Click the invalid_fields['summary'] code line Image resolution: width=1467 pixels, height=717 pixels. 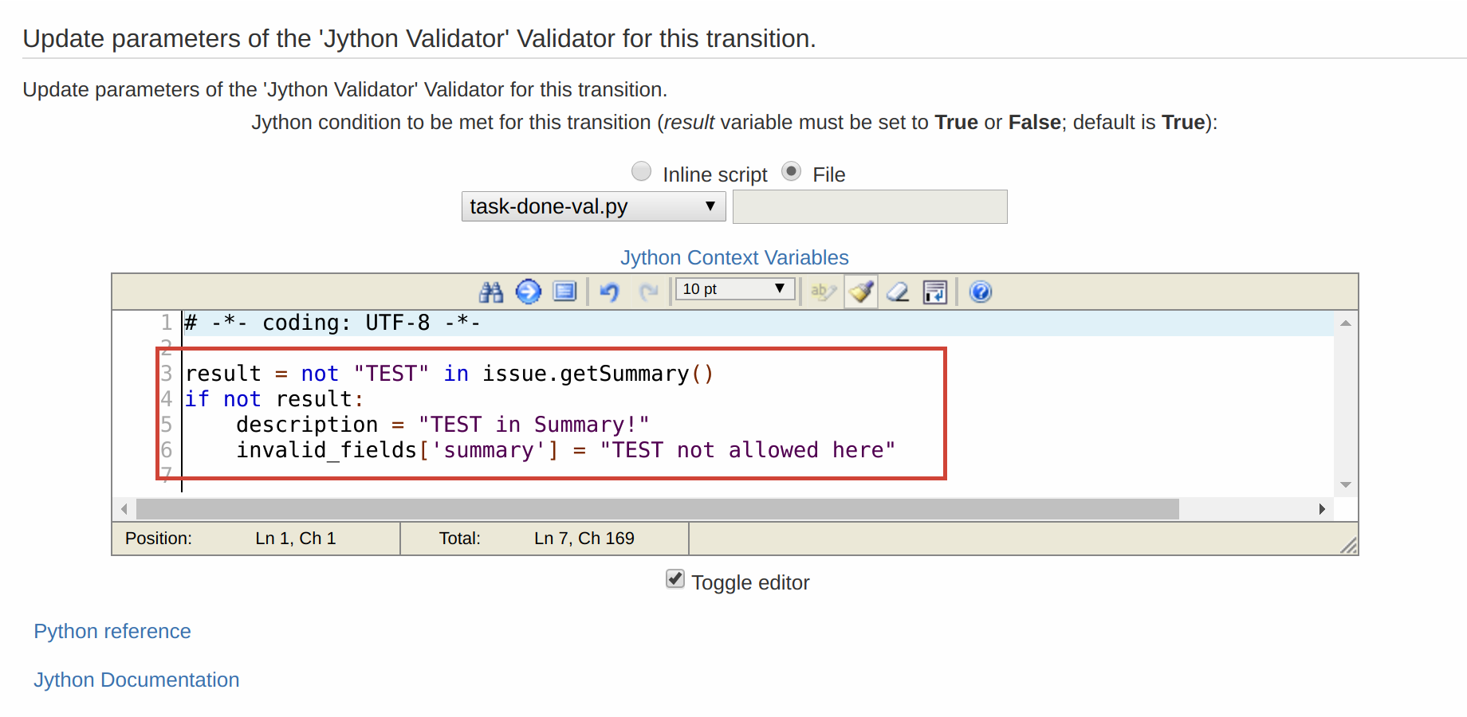(x=566, y=450)
